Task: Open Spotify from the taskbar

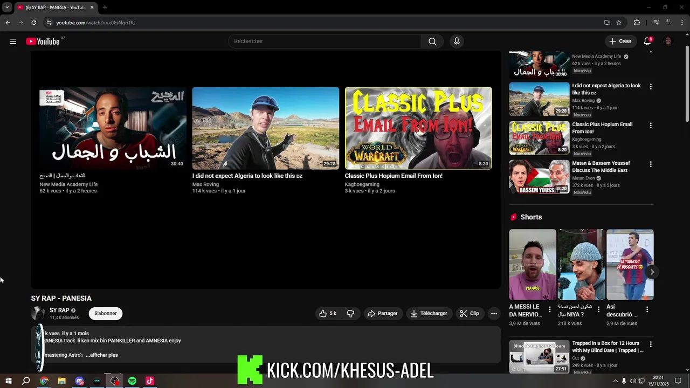Action: [132, 381]
